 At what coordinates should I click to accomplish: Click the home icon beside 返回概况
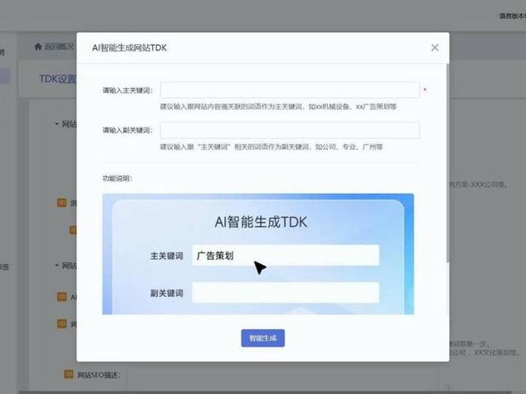(38, 47)
